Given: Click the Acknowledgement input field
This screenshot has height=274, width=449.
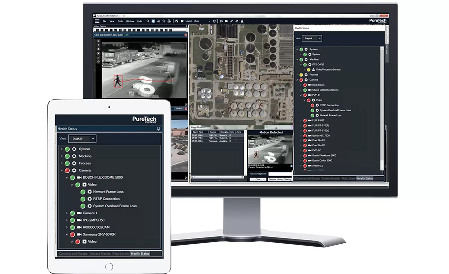Looking at the screenshot, I should tap(280, 174).
